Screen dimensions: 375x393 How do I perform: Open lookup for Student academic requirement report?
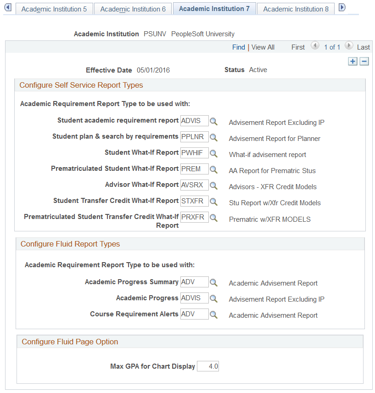(x=213, y=121)
